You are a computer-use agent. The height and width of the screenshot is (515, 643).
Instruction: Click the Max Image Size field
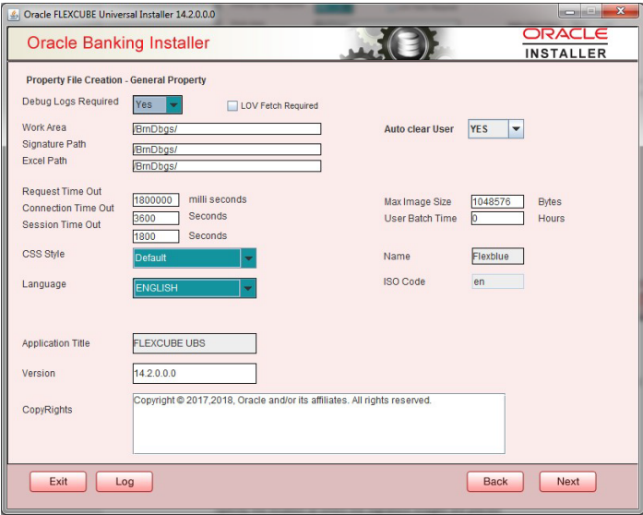pos(497,201)
